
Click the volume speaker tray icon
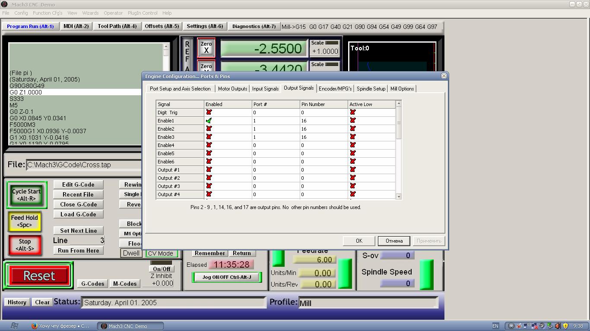[x=558, y=326]
